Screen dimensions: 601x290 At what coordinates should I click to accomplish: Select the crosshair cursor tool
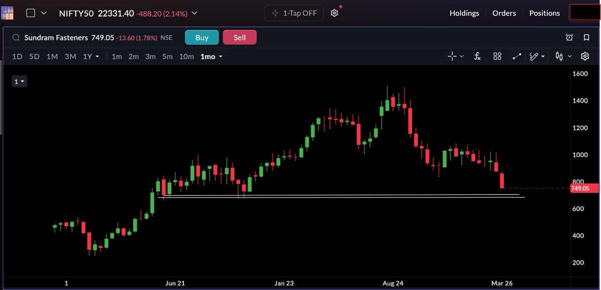click(452, 56)
